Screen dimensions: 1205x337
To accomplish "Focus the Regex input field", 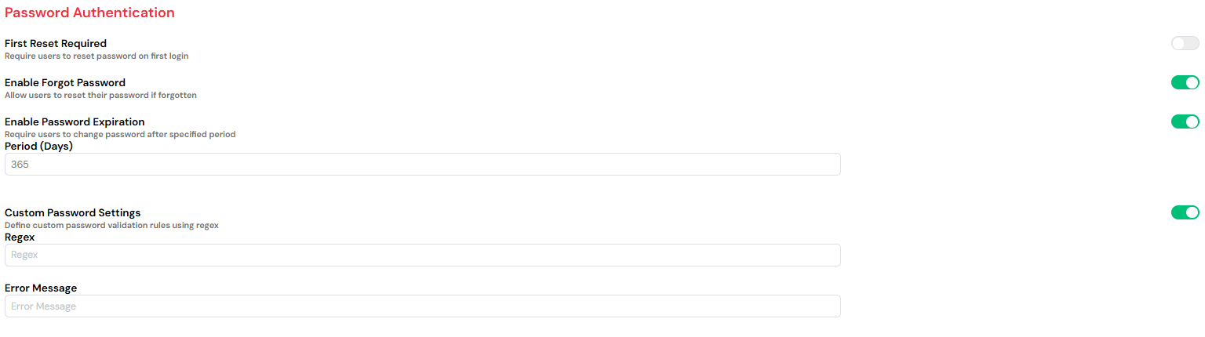I will tap(422, 255).
